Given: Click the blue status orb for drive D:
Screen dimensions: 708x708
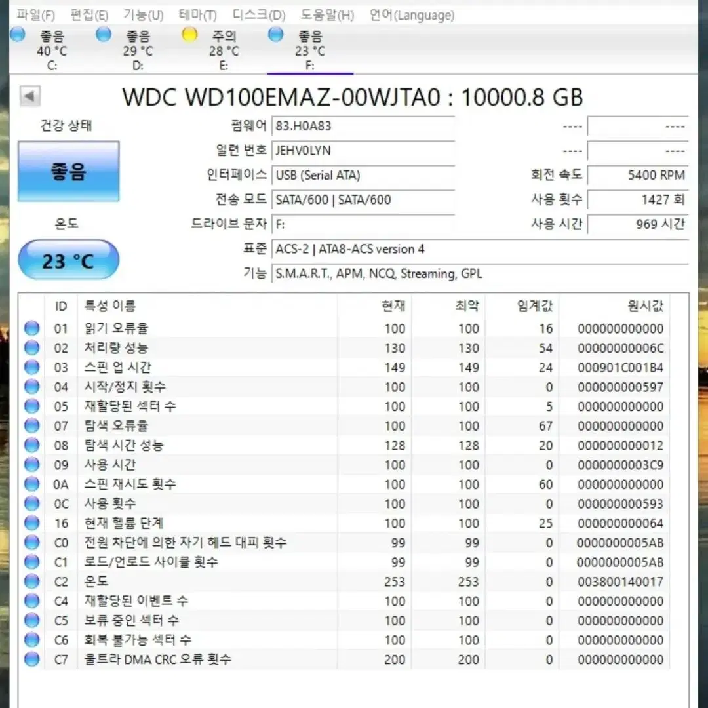Looking at the screenshot, I should pos(104,35).
